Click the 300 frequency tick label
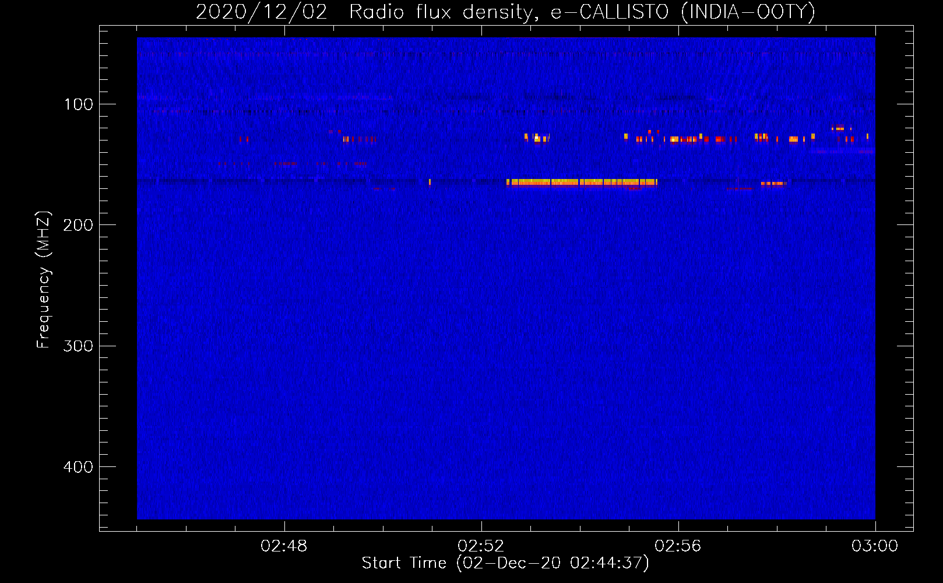 click(78, 346)
